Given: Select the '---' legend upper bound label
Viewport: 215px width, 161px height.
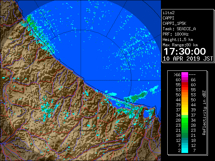Looking at the screenshot, I should [192, 75].
